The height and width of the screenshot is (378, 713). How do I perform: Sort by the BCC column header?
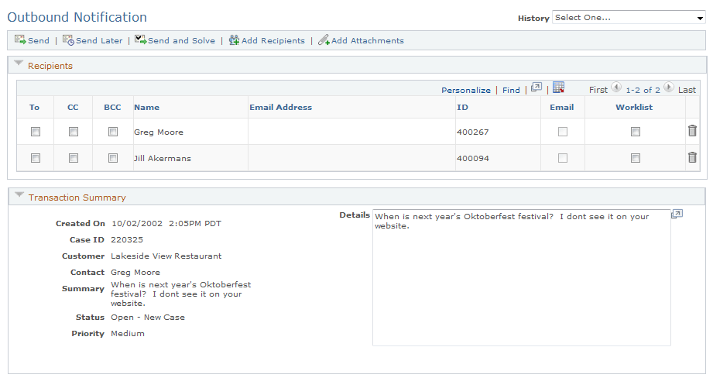[112, 108]
